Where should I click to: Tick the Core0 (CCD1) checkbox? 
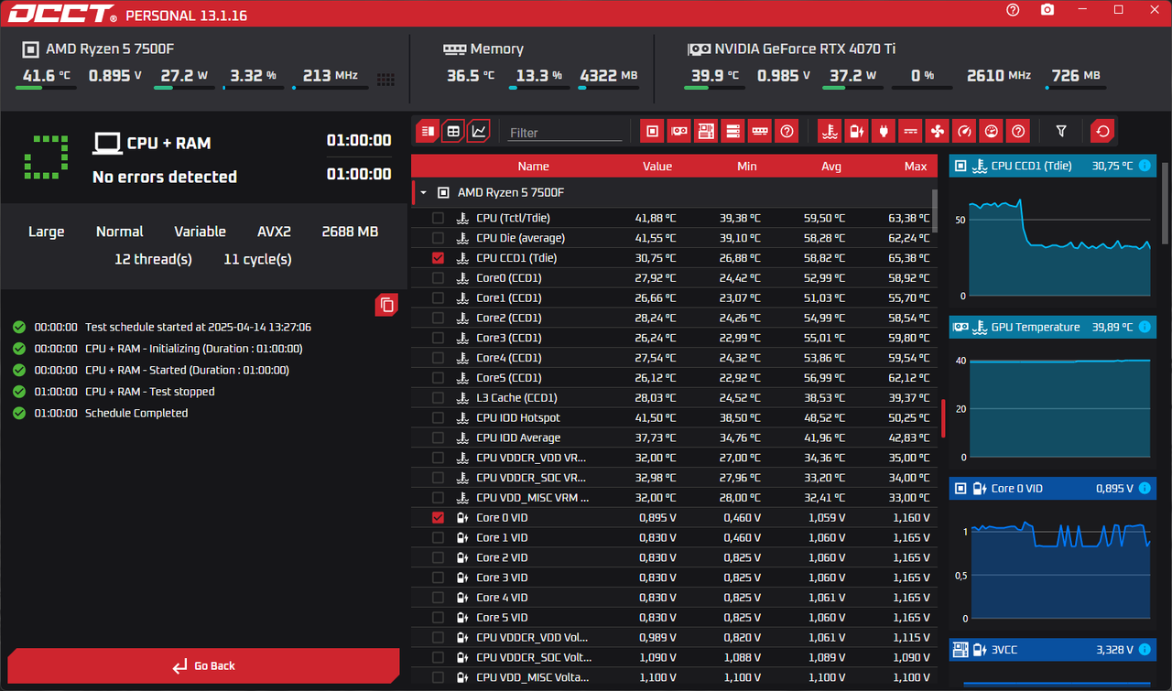pos(438,278)
